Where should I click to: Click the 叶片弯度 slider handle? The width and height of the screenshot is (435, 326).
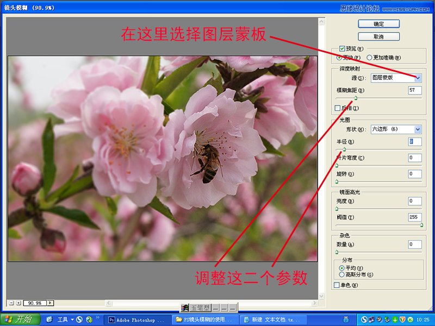[337, 166]
